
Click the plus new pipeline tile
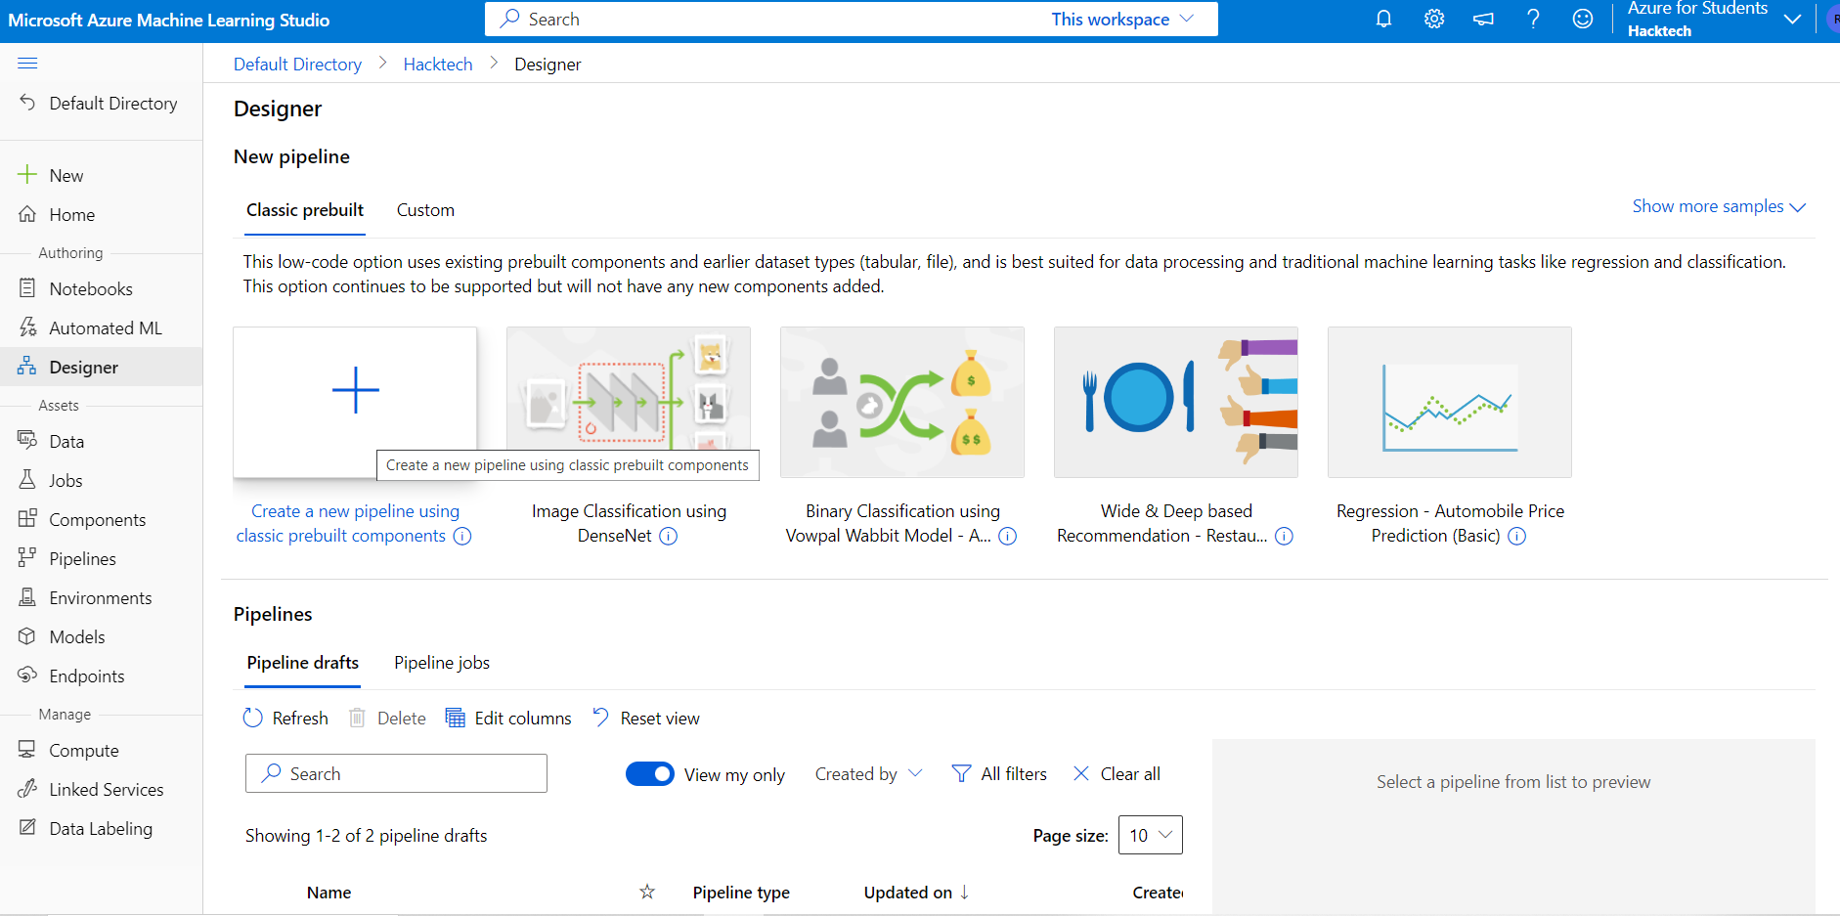(355, 402)
